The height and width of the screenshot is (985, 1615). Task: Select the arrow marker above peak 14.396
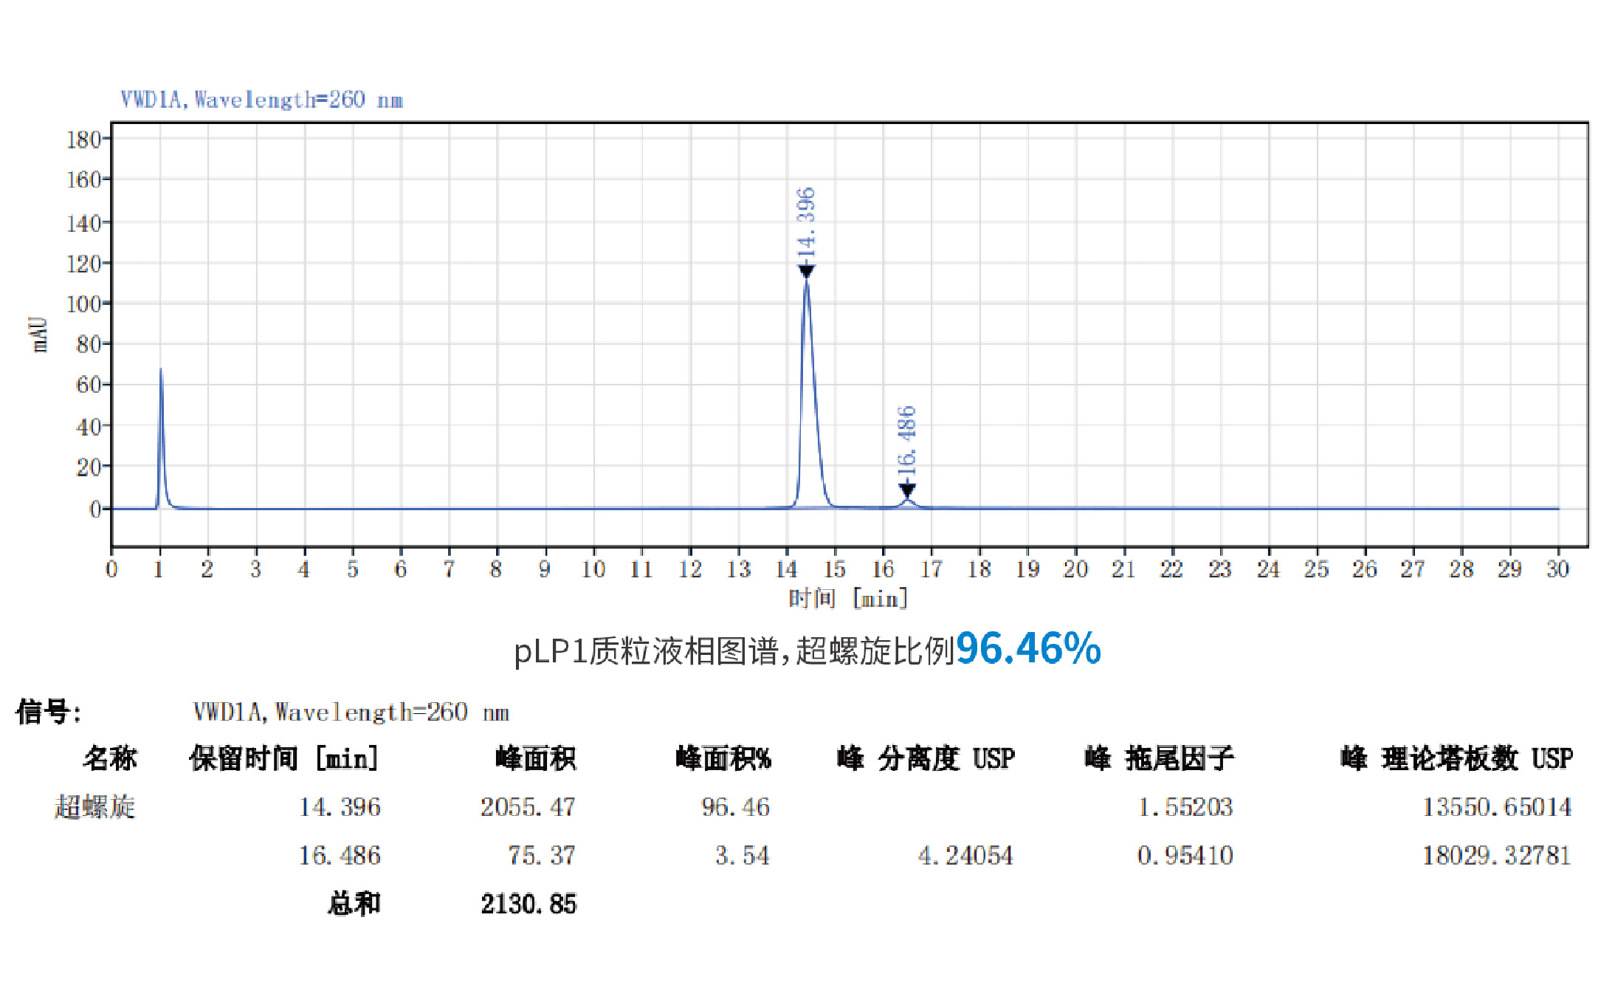click(x=807, y=270)
